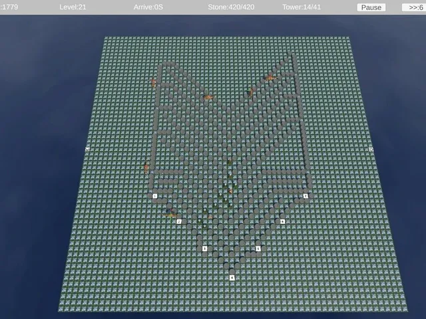Click the right edge exit icon
The width and height of the screenshot is (426, 319).
tap(371, 149)
